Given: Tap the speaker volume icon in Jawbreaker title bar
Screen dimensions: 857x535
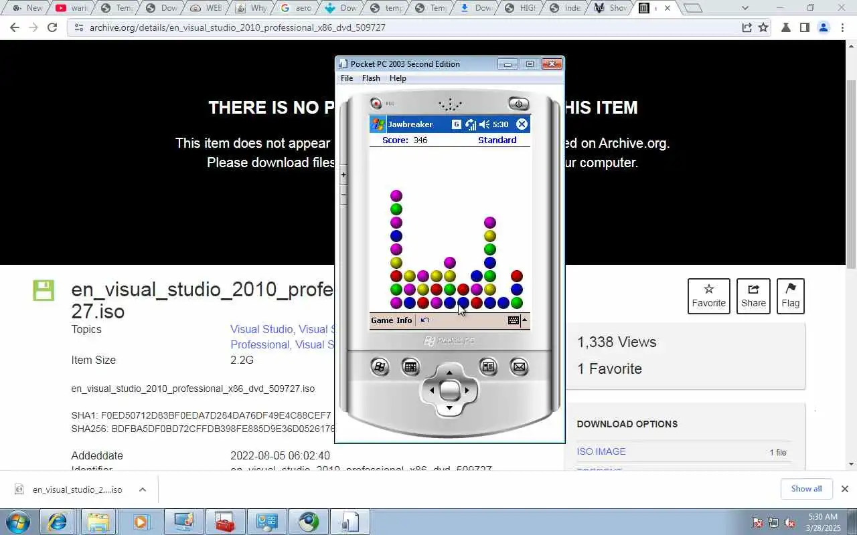Looking at the screenshot, I should 485,124.
